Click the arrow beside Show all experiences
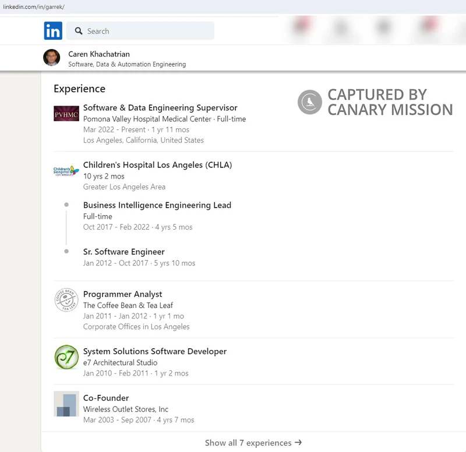 pos(298,443)
